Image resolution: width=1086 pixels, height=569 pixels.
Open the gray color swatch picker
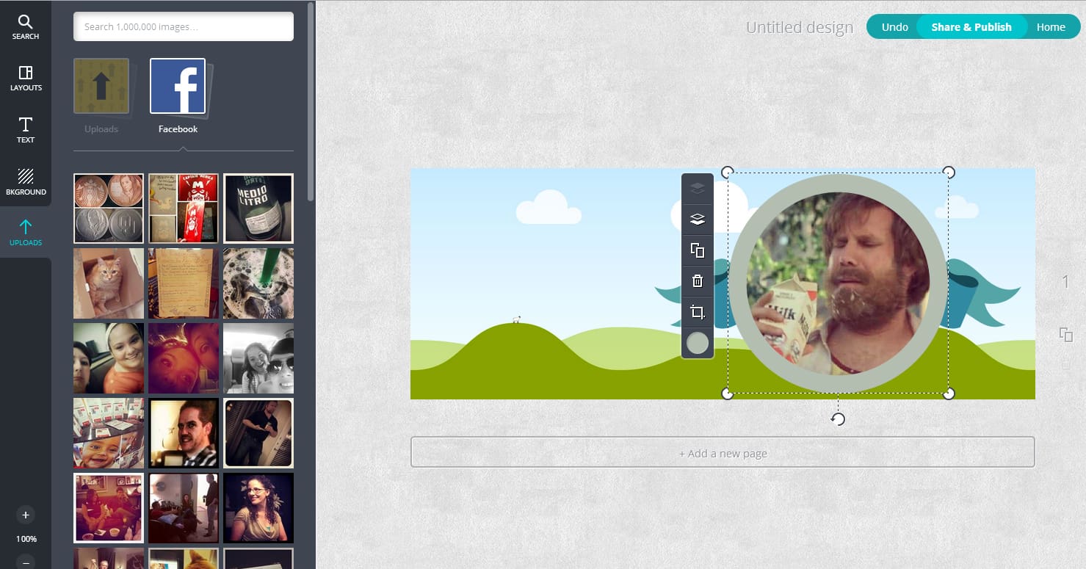click(697, 343)
